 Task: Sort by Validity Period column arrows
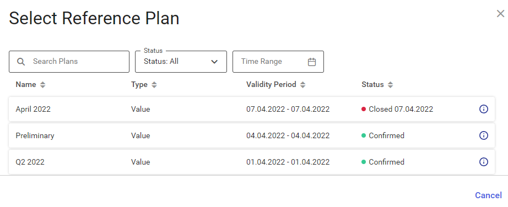(x=302, y=85)
